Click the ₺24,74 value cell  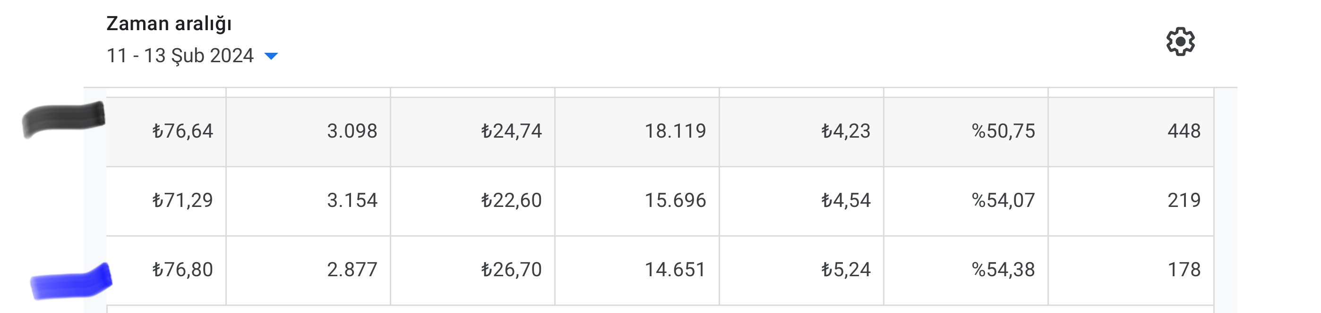click(473, 132)
